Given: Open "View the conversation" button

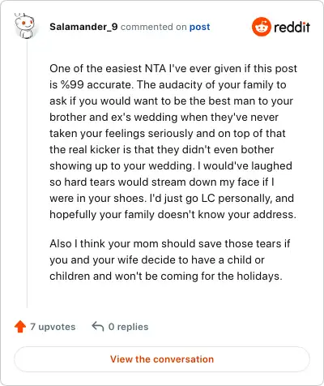Looking at the screenshot, I should (162, 359).
